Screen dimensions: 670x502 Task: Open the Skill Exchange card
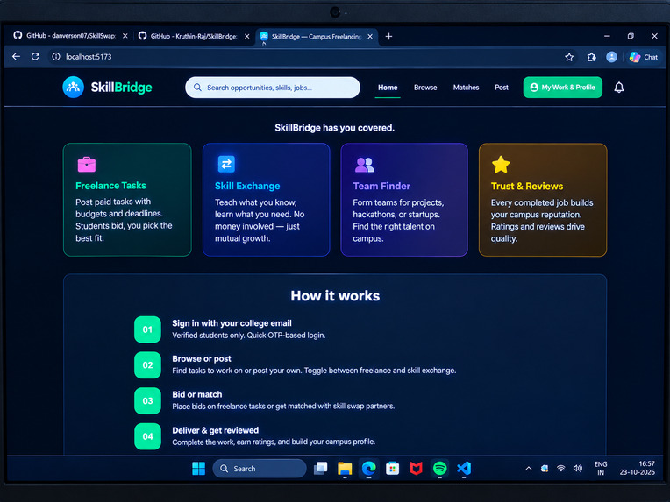[267, 200]
